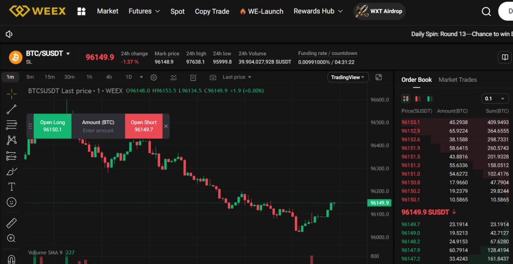Select the text annotation tool
This screenshot has width=513, height=264.
(11, 187)
